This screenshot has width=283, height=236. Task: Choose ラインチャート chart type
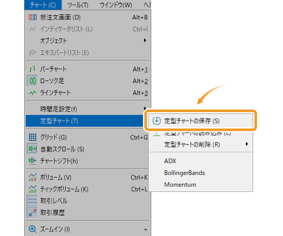pyautogui.click(x=87, y=93)
